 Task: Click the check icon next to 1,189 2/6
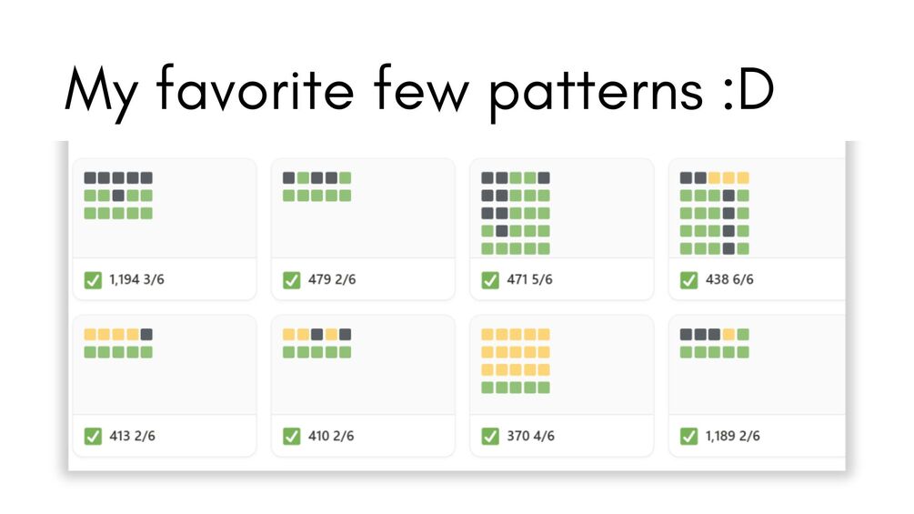coord(689,437)
